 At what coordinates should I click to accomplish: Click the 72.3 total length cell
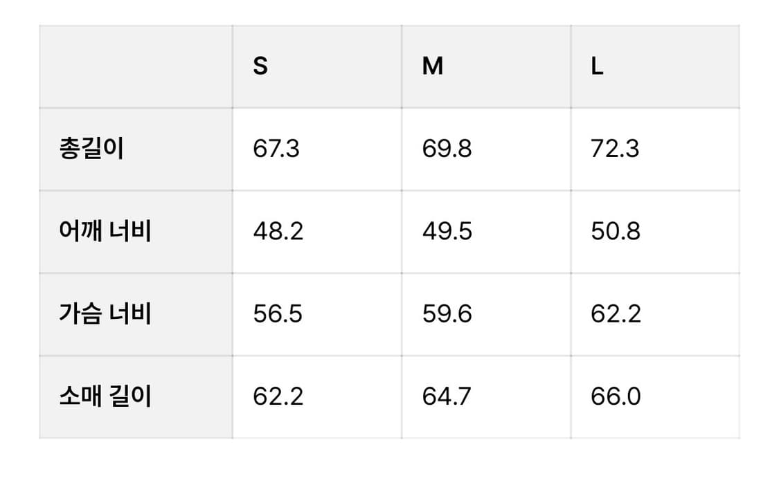[615, 149]
